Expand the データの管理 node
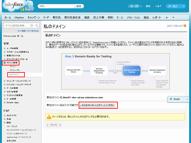Screen dimensions: 191x143 point(5,88)
